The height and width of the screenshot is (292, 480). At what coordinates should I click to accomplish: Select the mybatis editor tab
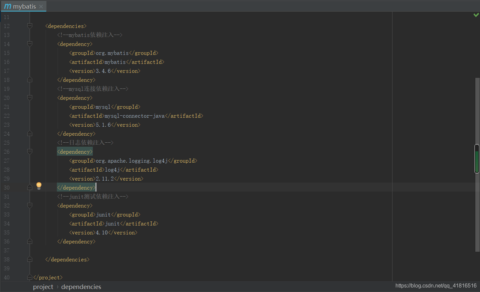tap(24, 6)
